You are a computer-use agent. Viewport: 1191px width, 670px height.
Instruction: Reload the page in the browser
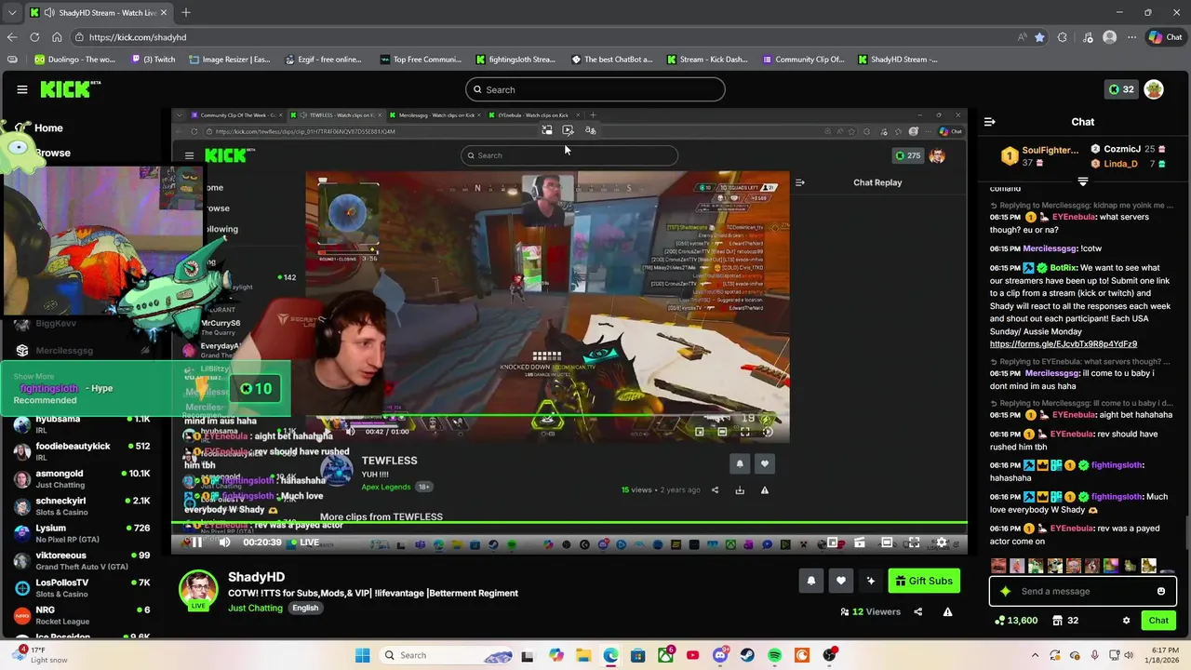click(34, 37)
